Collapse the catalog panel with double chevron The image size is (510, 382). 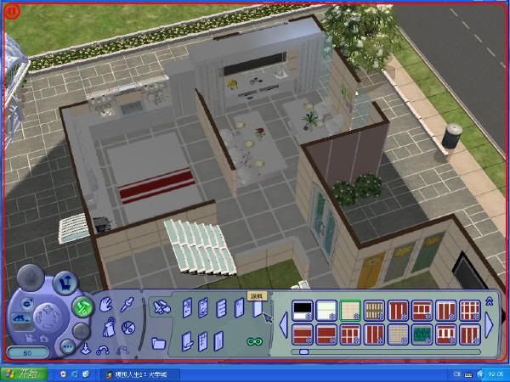tap(490, 301)
